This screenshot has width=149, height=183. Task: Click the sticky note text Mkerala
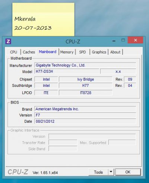25,19
